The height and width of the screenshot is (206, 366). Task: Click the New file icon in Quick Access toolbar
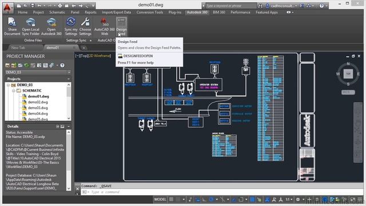pos(19,6)
